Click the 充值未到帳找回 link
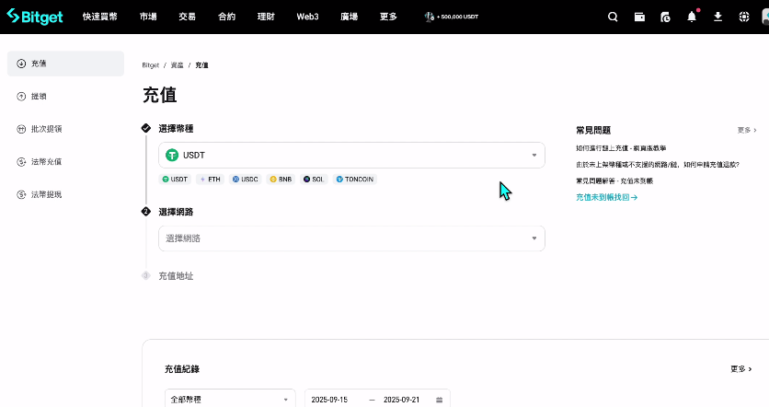This screenshot has width=769, height=407. click(x=606, y=197)
